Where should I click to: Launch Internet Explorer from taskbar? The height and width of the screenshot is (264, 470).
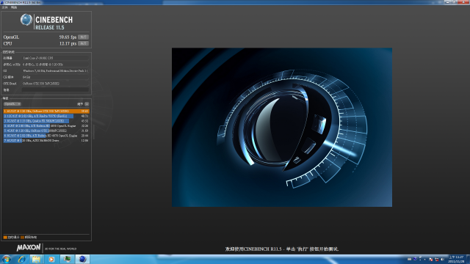(21, 259)
